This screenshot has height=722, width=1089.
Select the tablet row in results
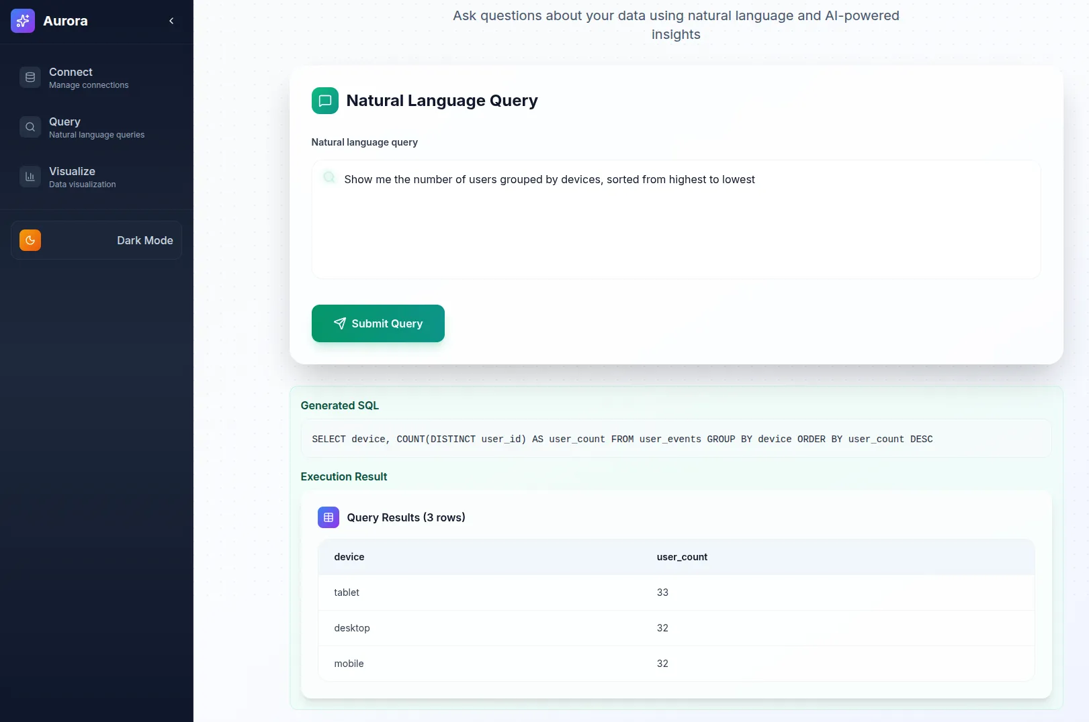(x=675, y=592)
